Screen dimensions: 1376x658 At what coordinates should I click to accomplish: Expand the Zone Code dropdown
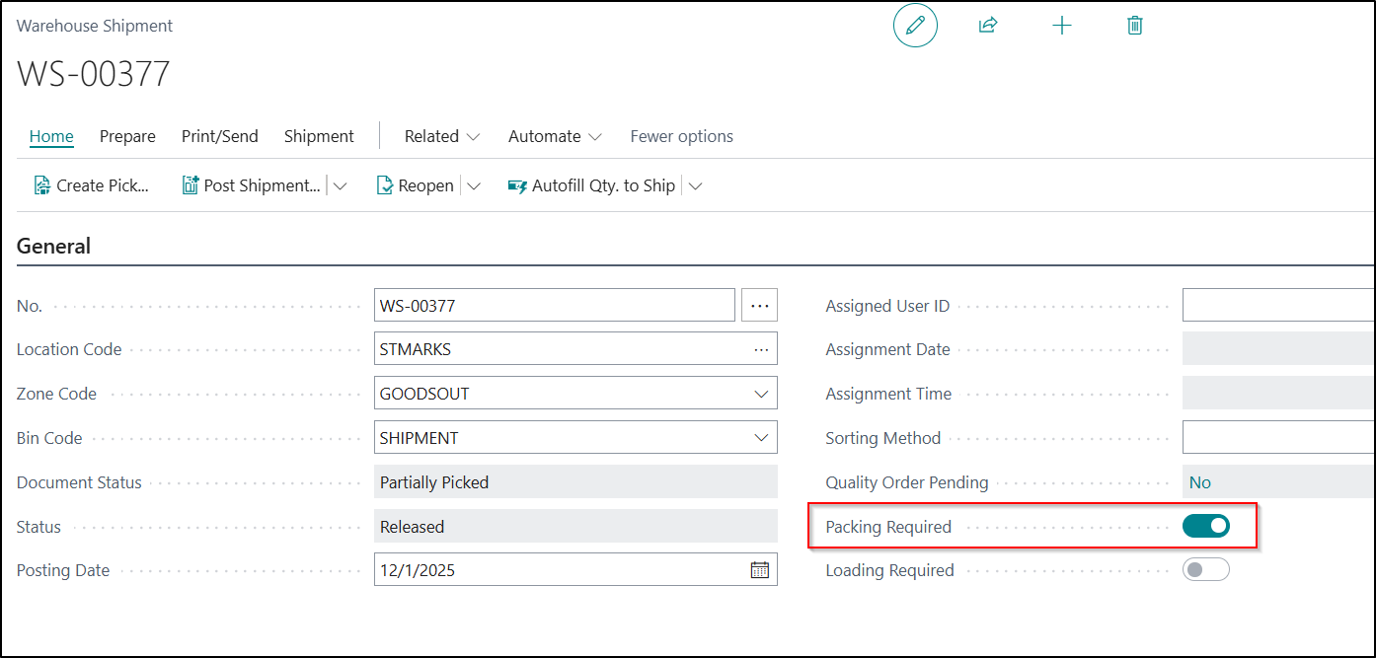click(761, 394)
